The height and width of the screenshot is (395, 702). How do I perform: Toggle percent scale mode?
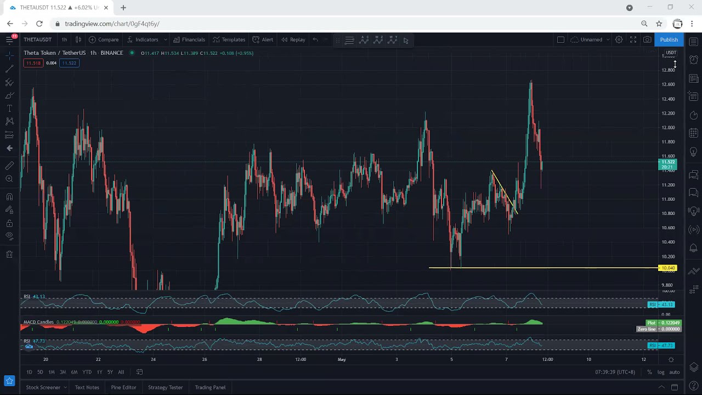tap(649, 372)
